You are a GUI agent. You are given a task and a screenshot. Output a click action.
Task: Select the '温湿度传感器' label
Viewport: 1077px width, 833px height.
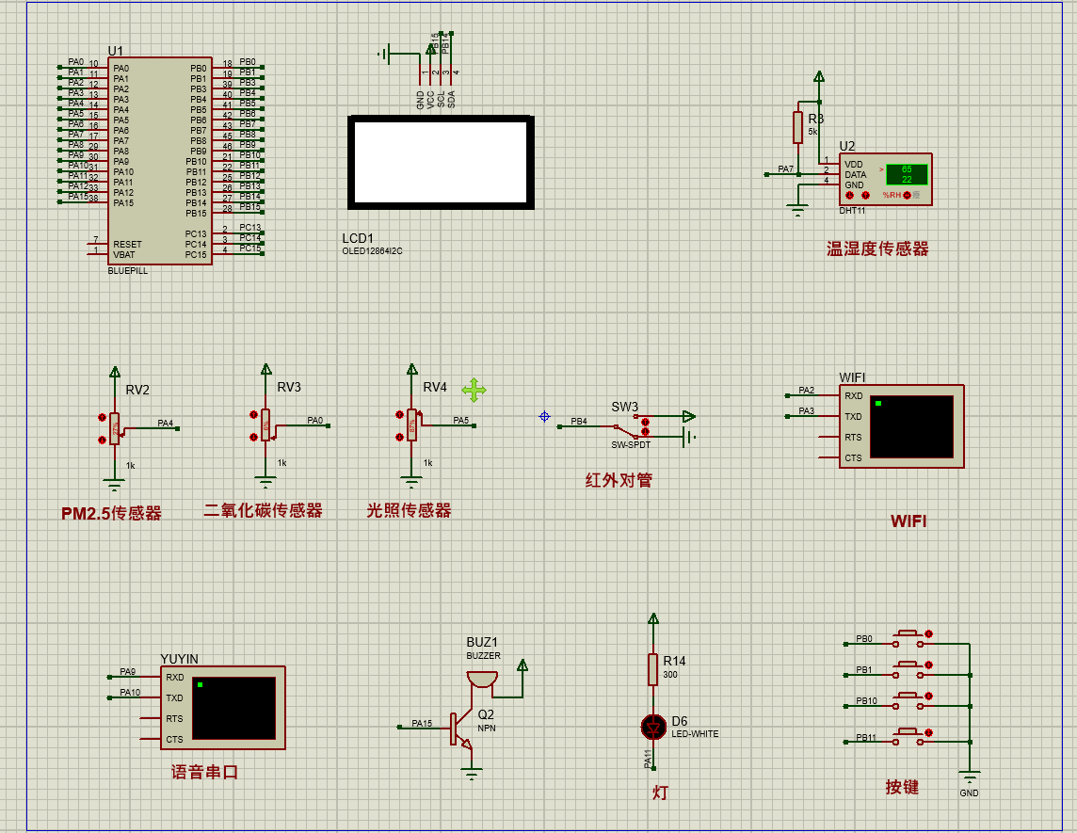[x=877, y=248]
